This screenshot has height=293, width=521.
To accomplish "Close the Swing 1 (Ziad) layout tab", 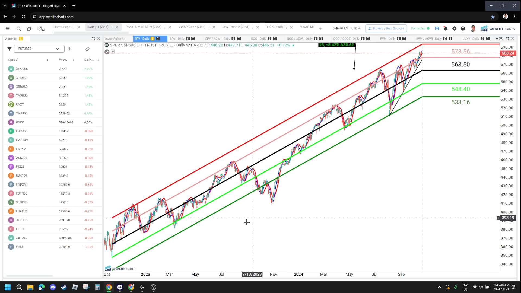I will [117, 27].
